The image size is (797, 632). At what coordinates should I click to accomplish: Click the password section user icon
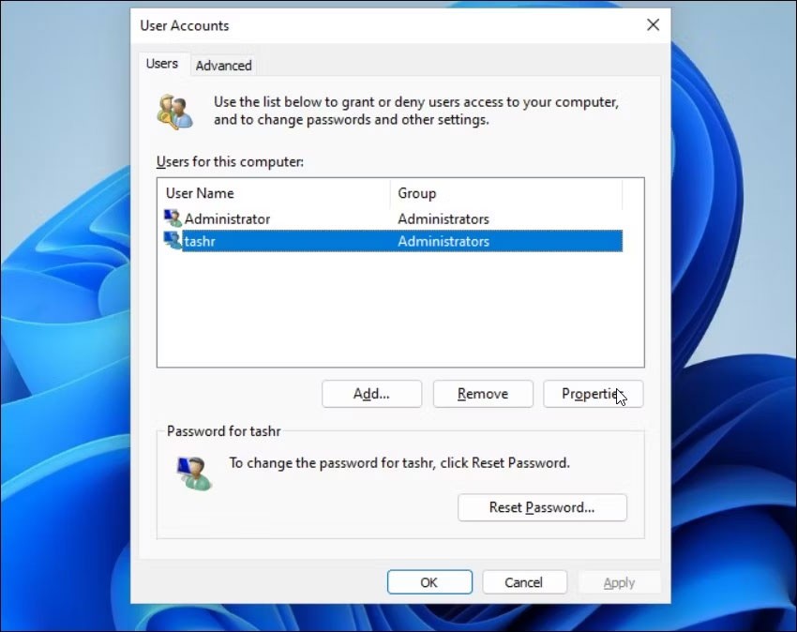pyautogui.click(x=194, y=472)
